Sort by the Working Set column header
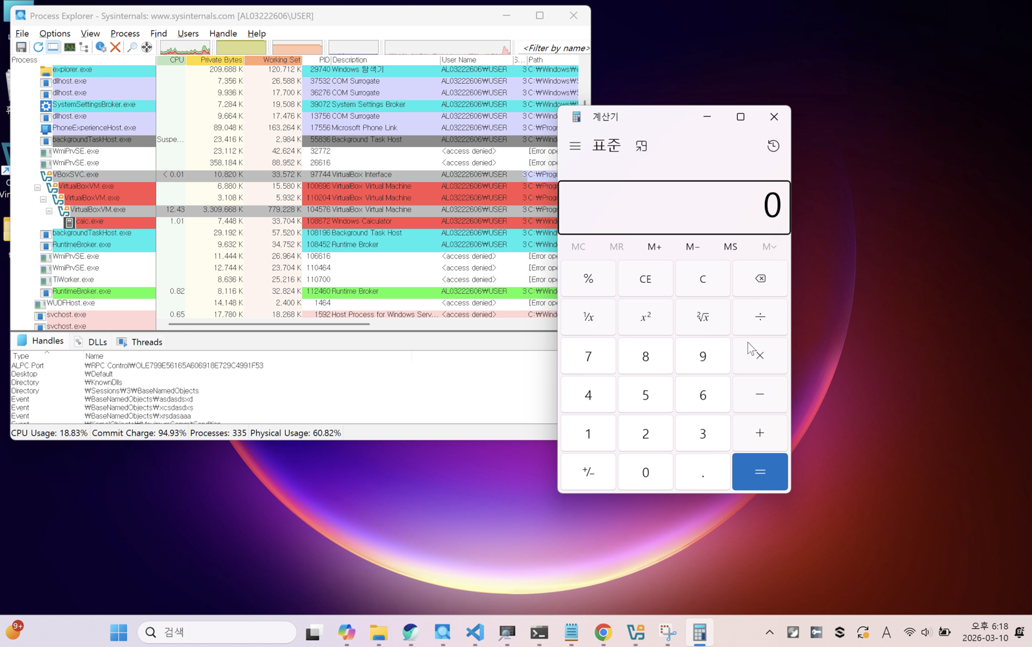The image size is (1032, 647). click(x=273, y=60)
